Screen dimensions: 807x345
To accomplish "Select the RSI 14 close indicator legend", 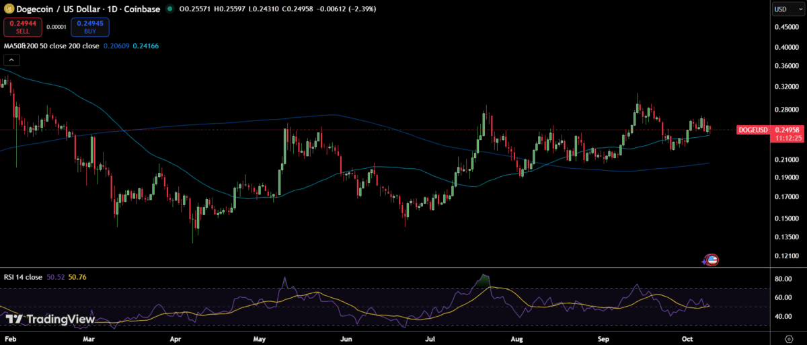I will pos(23,277).
